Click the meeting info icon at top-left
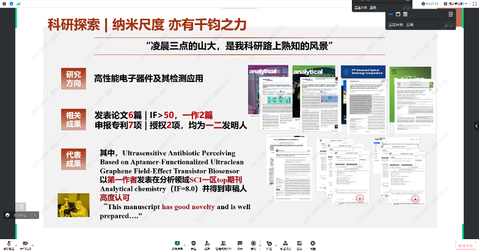Screen dimensions: 479x252 click(4, 4)
